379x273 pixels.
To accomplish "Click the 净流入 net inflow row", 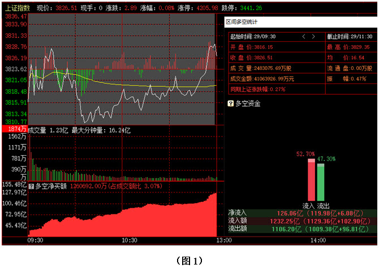I will (x=302, y=213).
